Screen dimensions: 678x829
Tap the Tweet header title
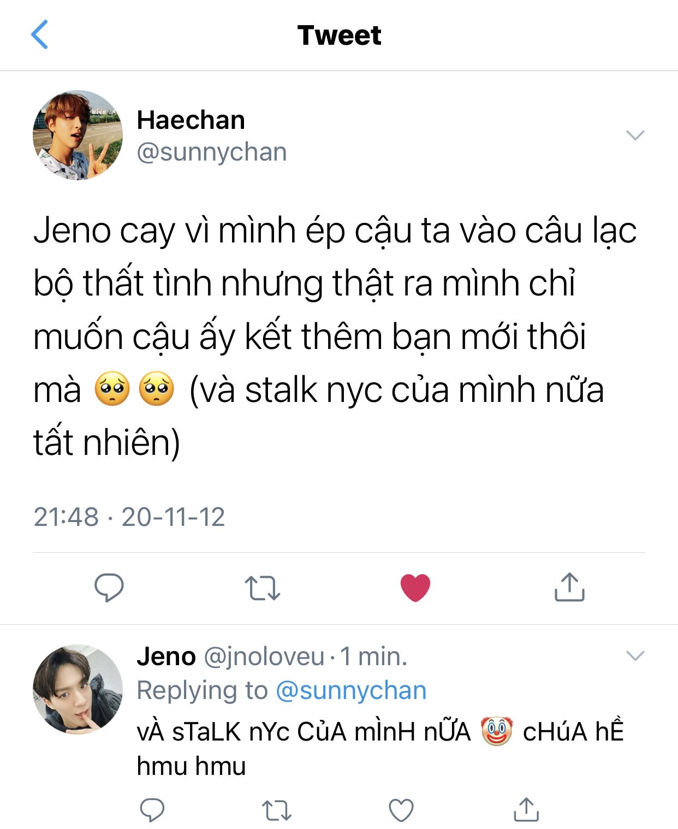pos(339,35)
